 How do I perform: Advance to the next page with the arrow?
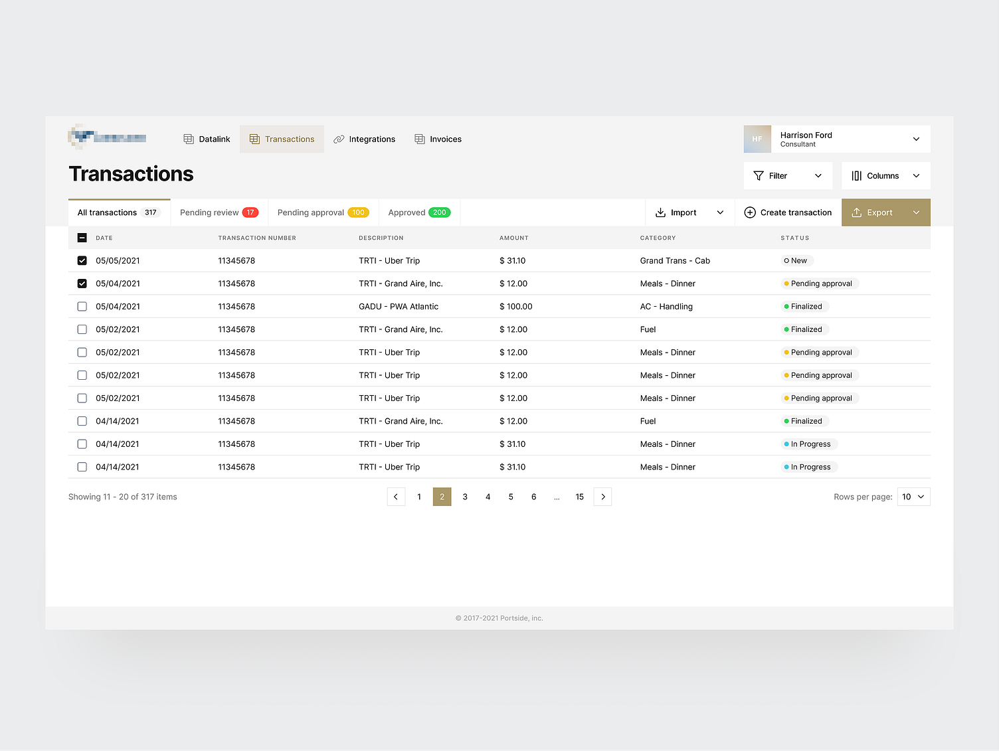pyautogui.click(x=602, y=496)
